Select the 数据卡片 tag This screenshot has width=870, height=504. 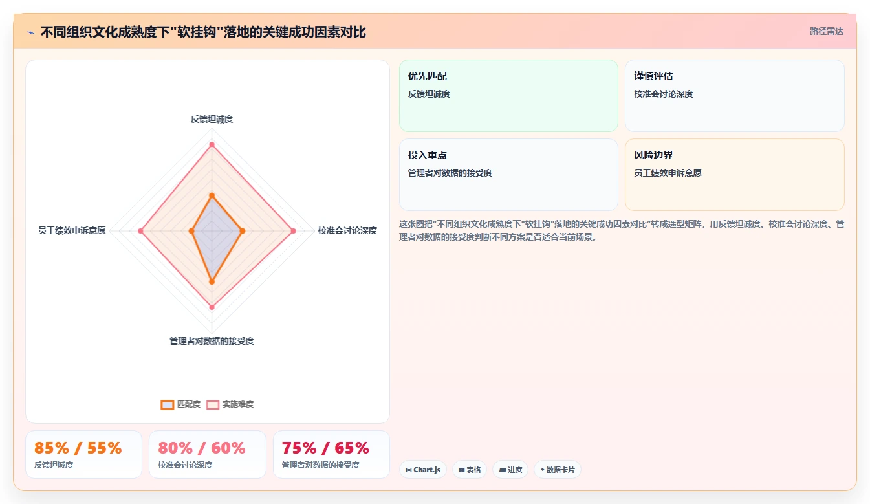[x=558, y=470]
